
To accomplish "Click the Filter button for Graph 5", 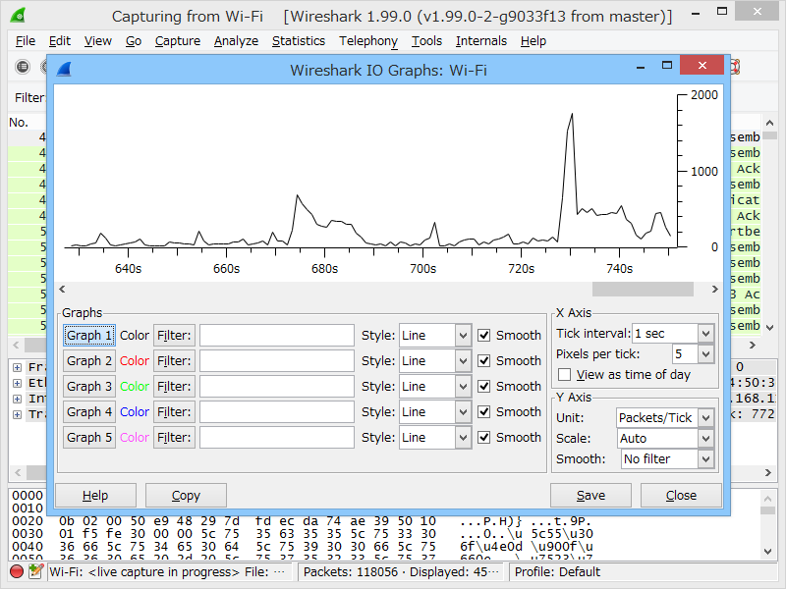I will tap(174, 437).
